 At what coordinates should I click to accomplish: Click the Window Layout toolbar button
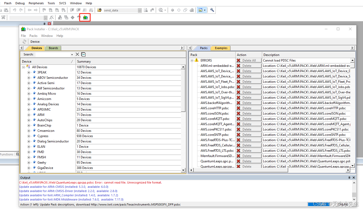click(202, 10)
